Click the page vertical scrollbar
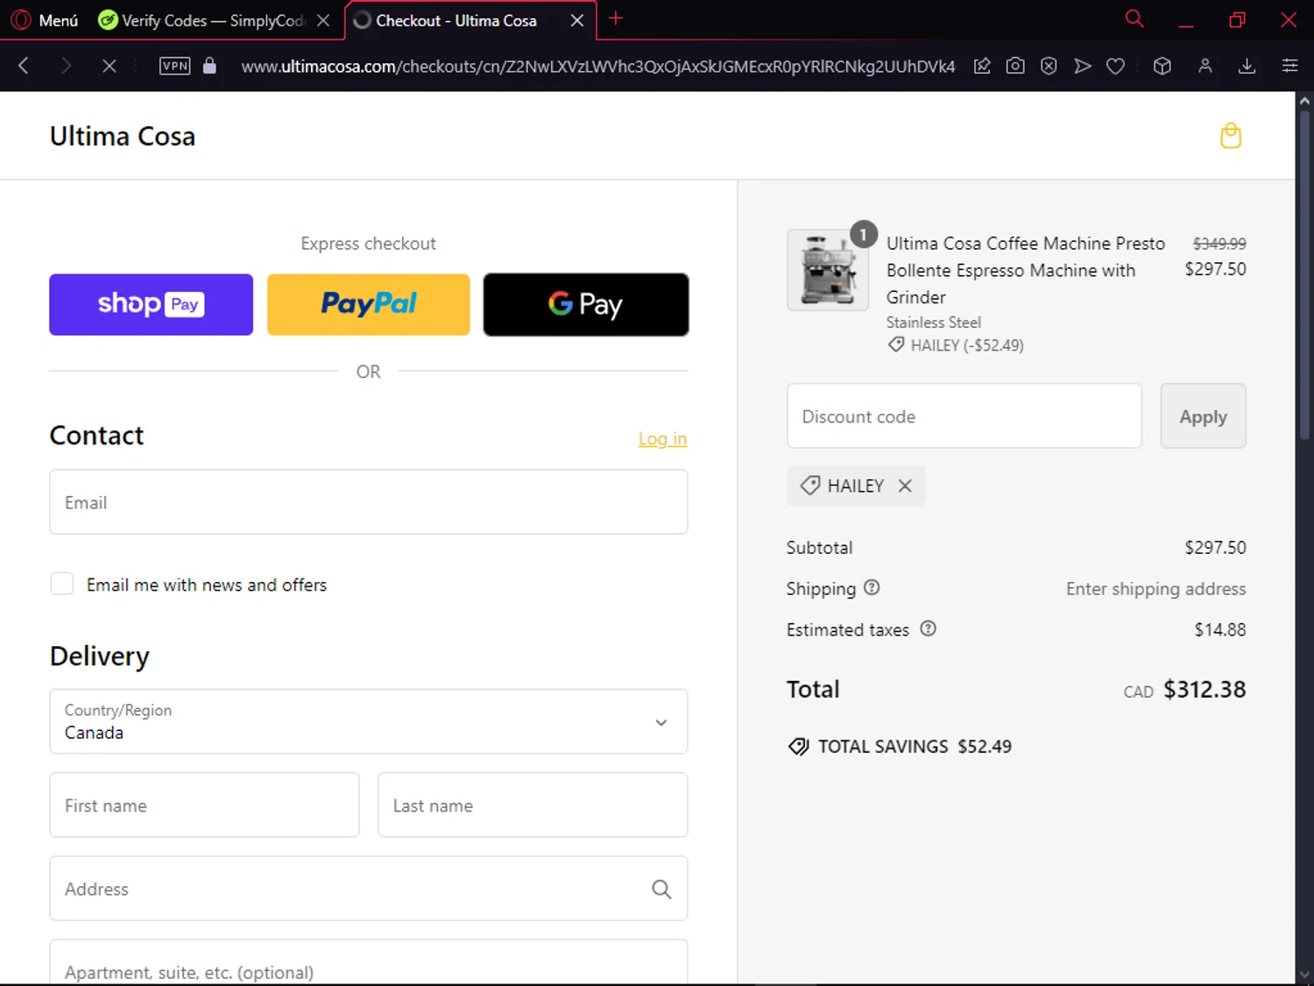The width and height of the screenshot is (1314, 986). [1304, 273]
